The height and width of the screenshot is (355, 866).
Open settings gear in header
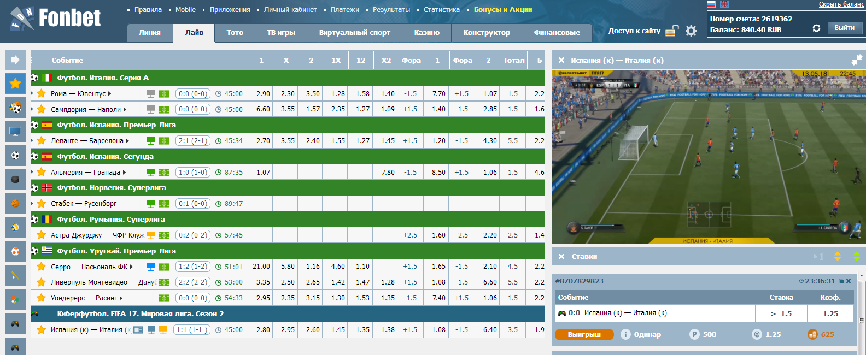pos(691,31)
